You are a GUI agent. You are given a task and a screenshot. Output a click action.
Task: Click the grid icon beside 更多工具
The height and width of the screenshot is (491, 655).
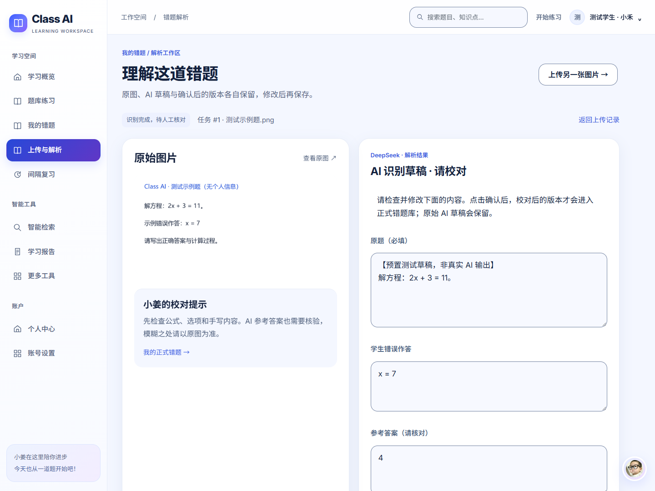(17, 276)
